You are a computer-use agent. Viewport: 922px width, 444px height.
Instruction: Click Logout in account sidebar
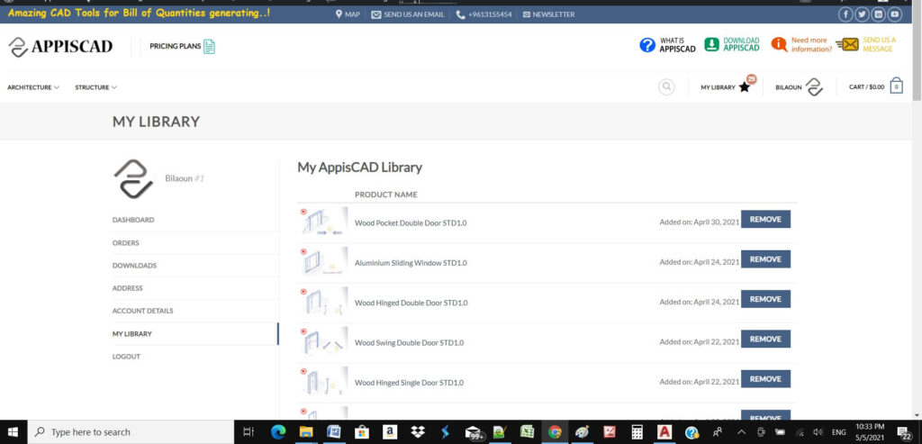point(126,357)
